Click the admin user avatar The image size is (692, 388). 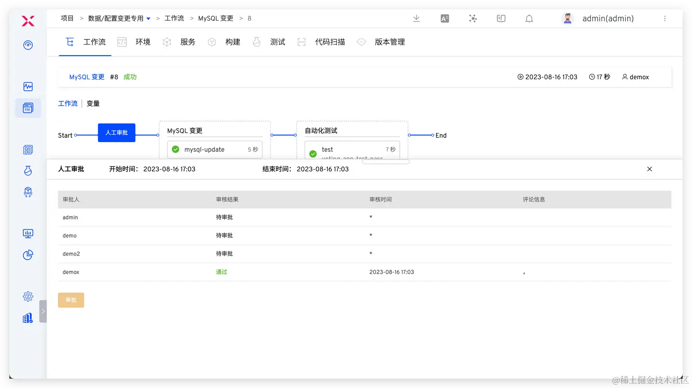coord(568,18)
